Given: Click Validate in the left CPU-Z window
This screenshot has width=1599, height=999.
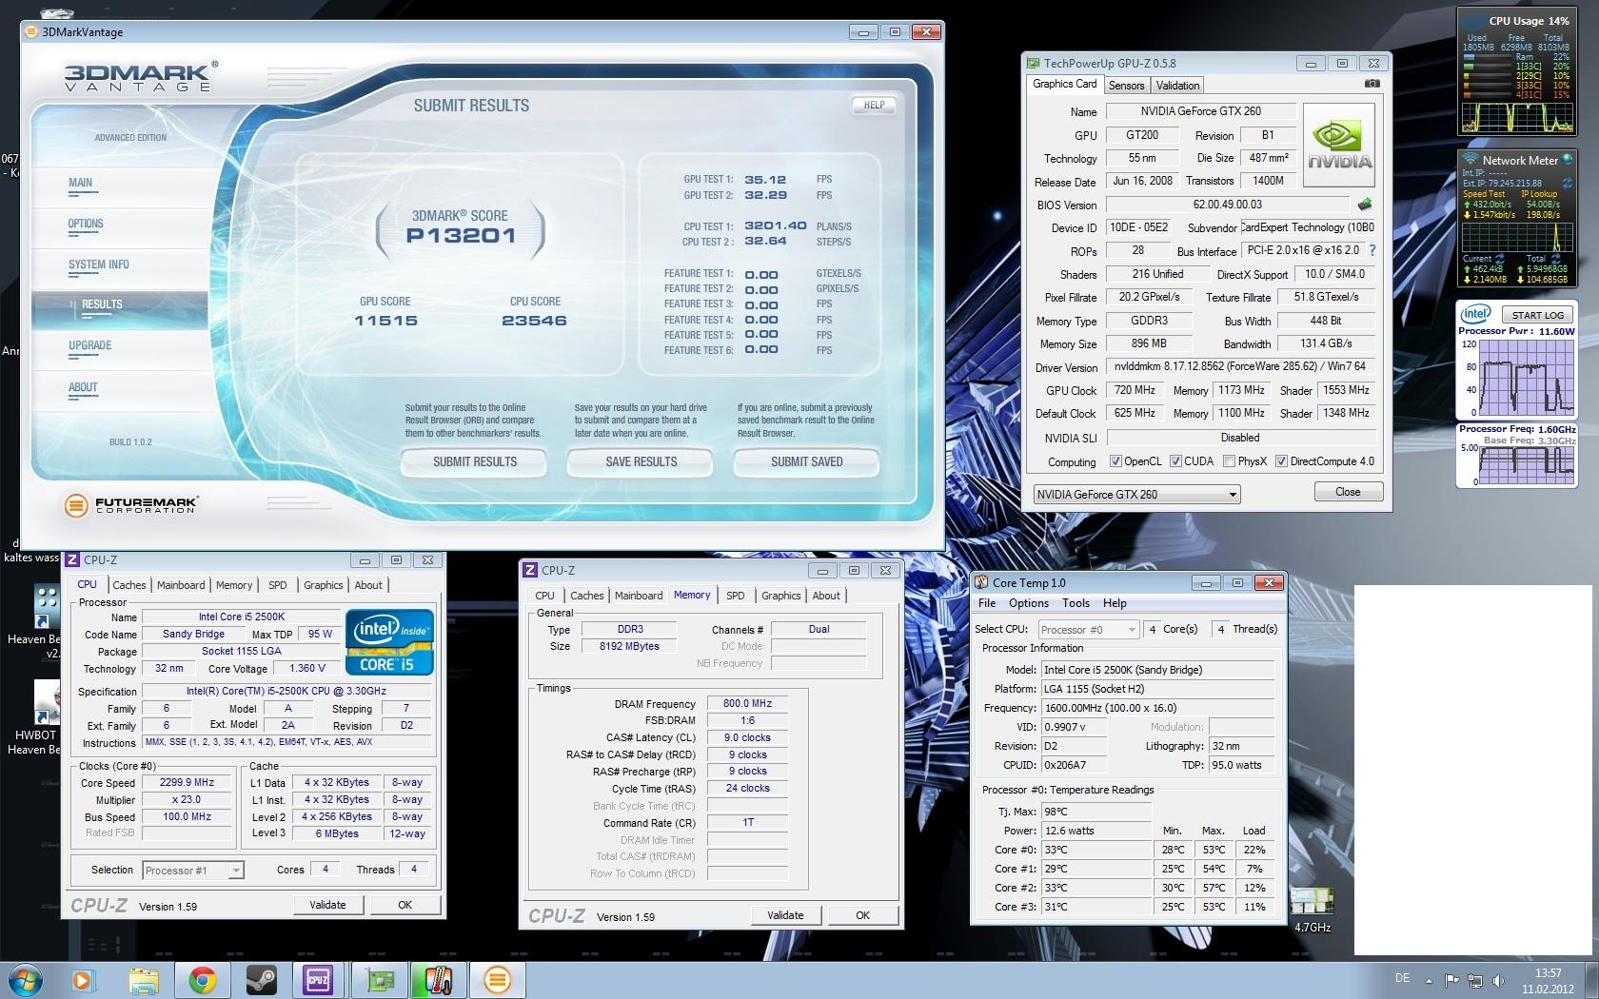Looking at the screenshot, I should tap(327, 905).
